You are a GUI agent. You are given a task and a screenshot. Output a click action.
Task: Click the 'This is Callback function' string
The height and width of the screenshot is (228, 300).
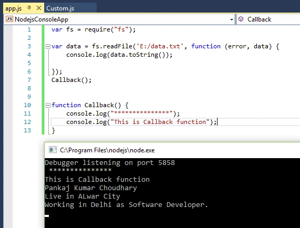160,122
